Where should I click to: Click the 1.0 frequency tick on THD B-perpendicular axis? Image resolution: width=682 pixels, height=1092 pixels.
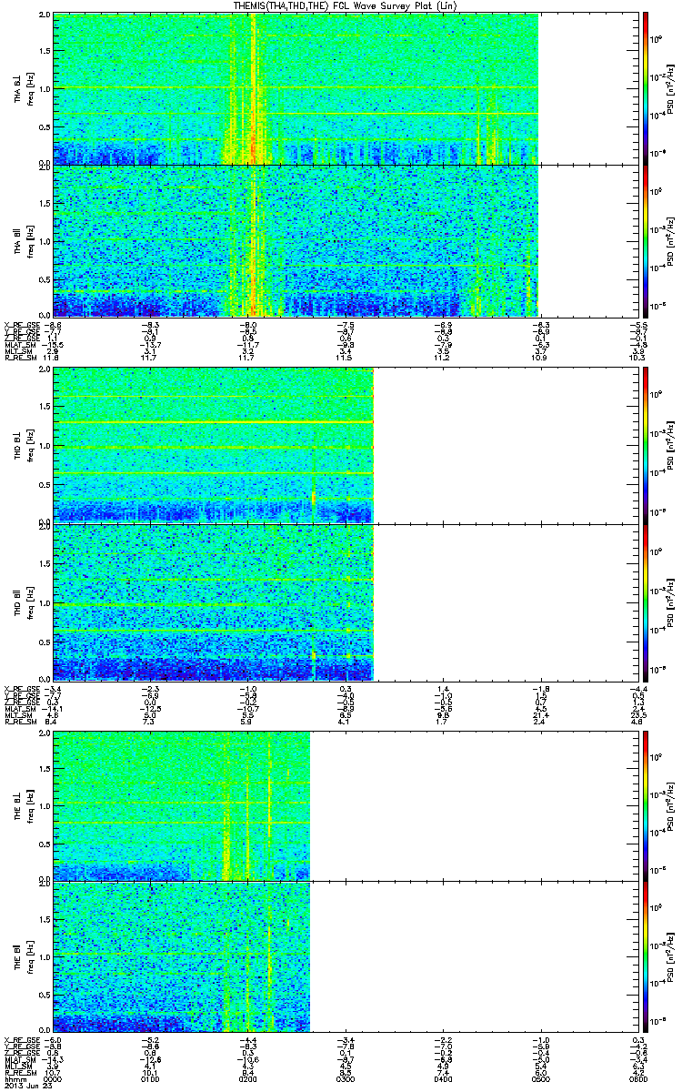tap(45, 445)
